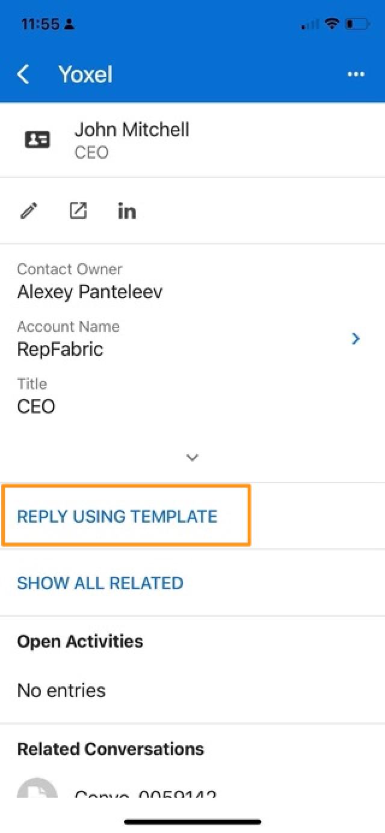The image size is (385, 833).
Task: Expand more fields with the down chevron
Action: point(192,457)
